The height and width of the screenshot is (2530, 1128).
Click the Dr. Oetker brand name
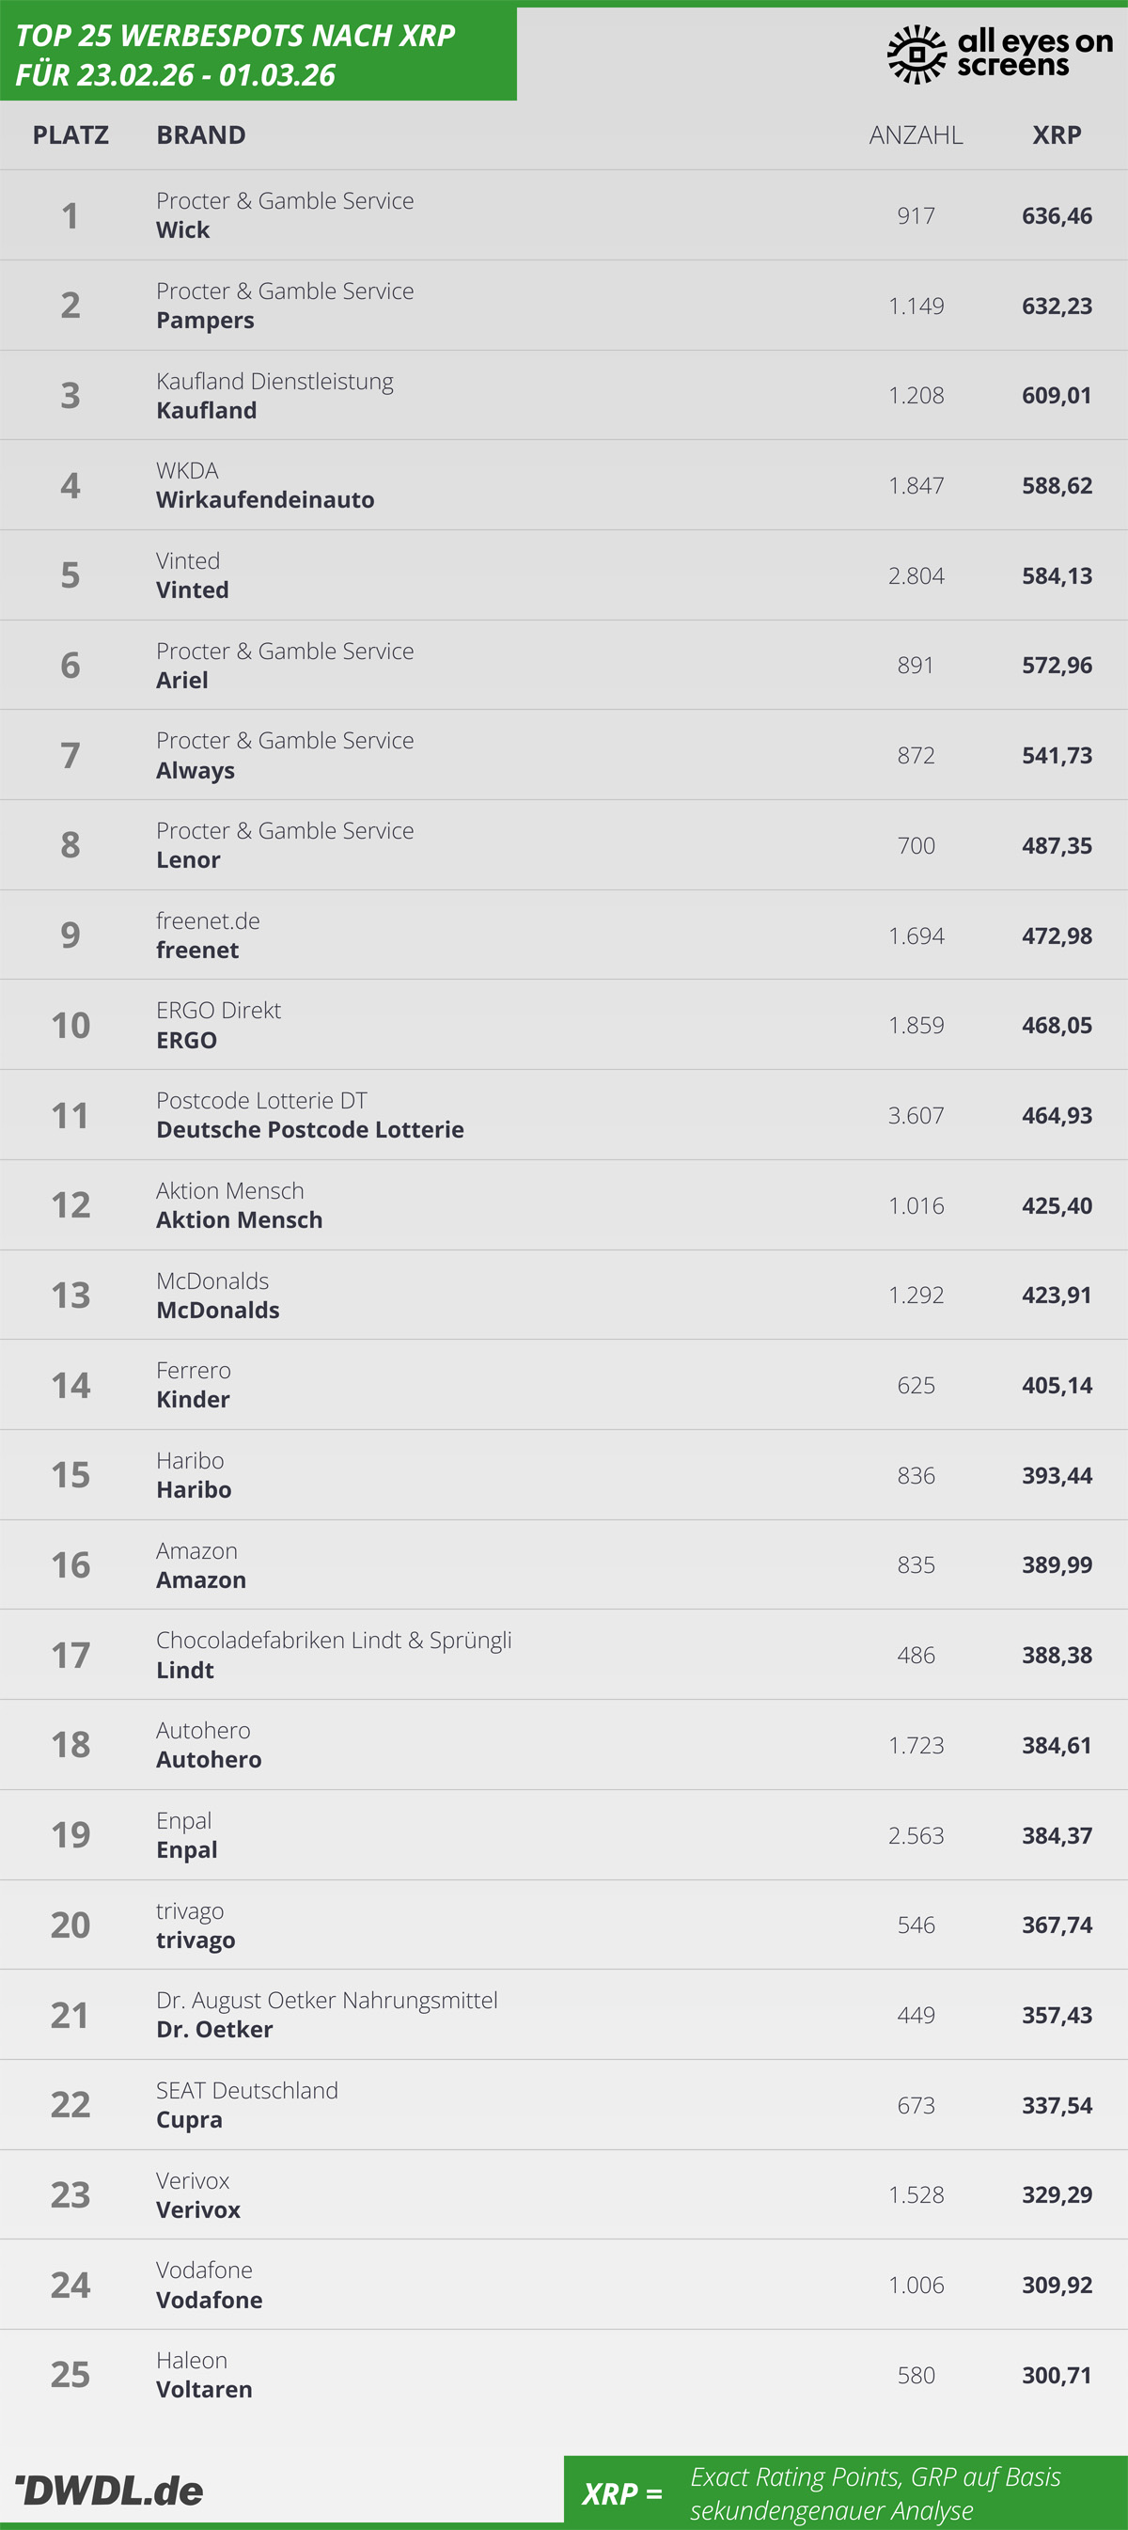(214, 2029)
